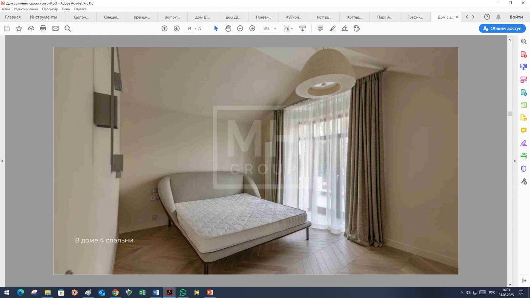Choose the highlight text pen tool
The image size is (530, 298).
pos(332,28)
